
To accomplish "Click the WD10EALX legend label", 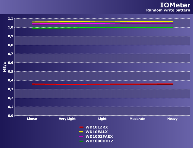I will tap(96, 132).
